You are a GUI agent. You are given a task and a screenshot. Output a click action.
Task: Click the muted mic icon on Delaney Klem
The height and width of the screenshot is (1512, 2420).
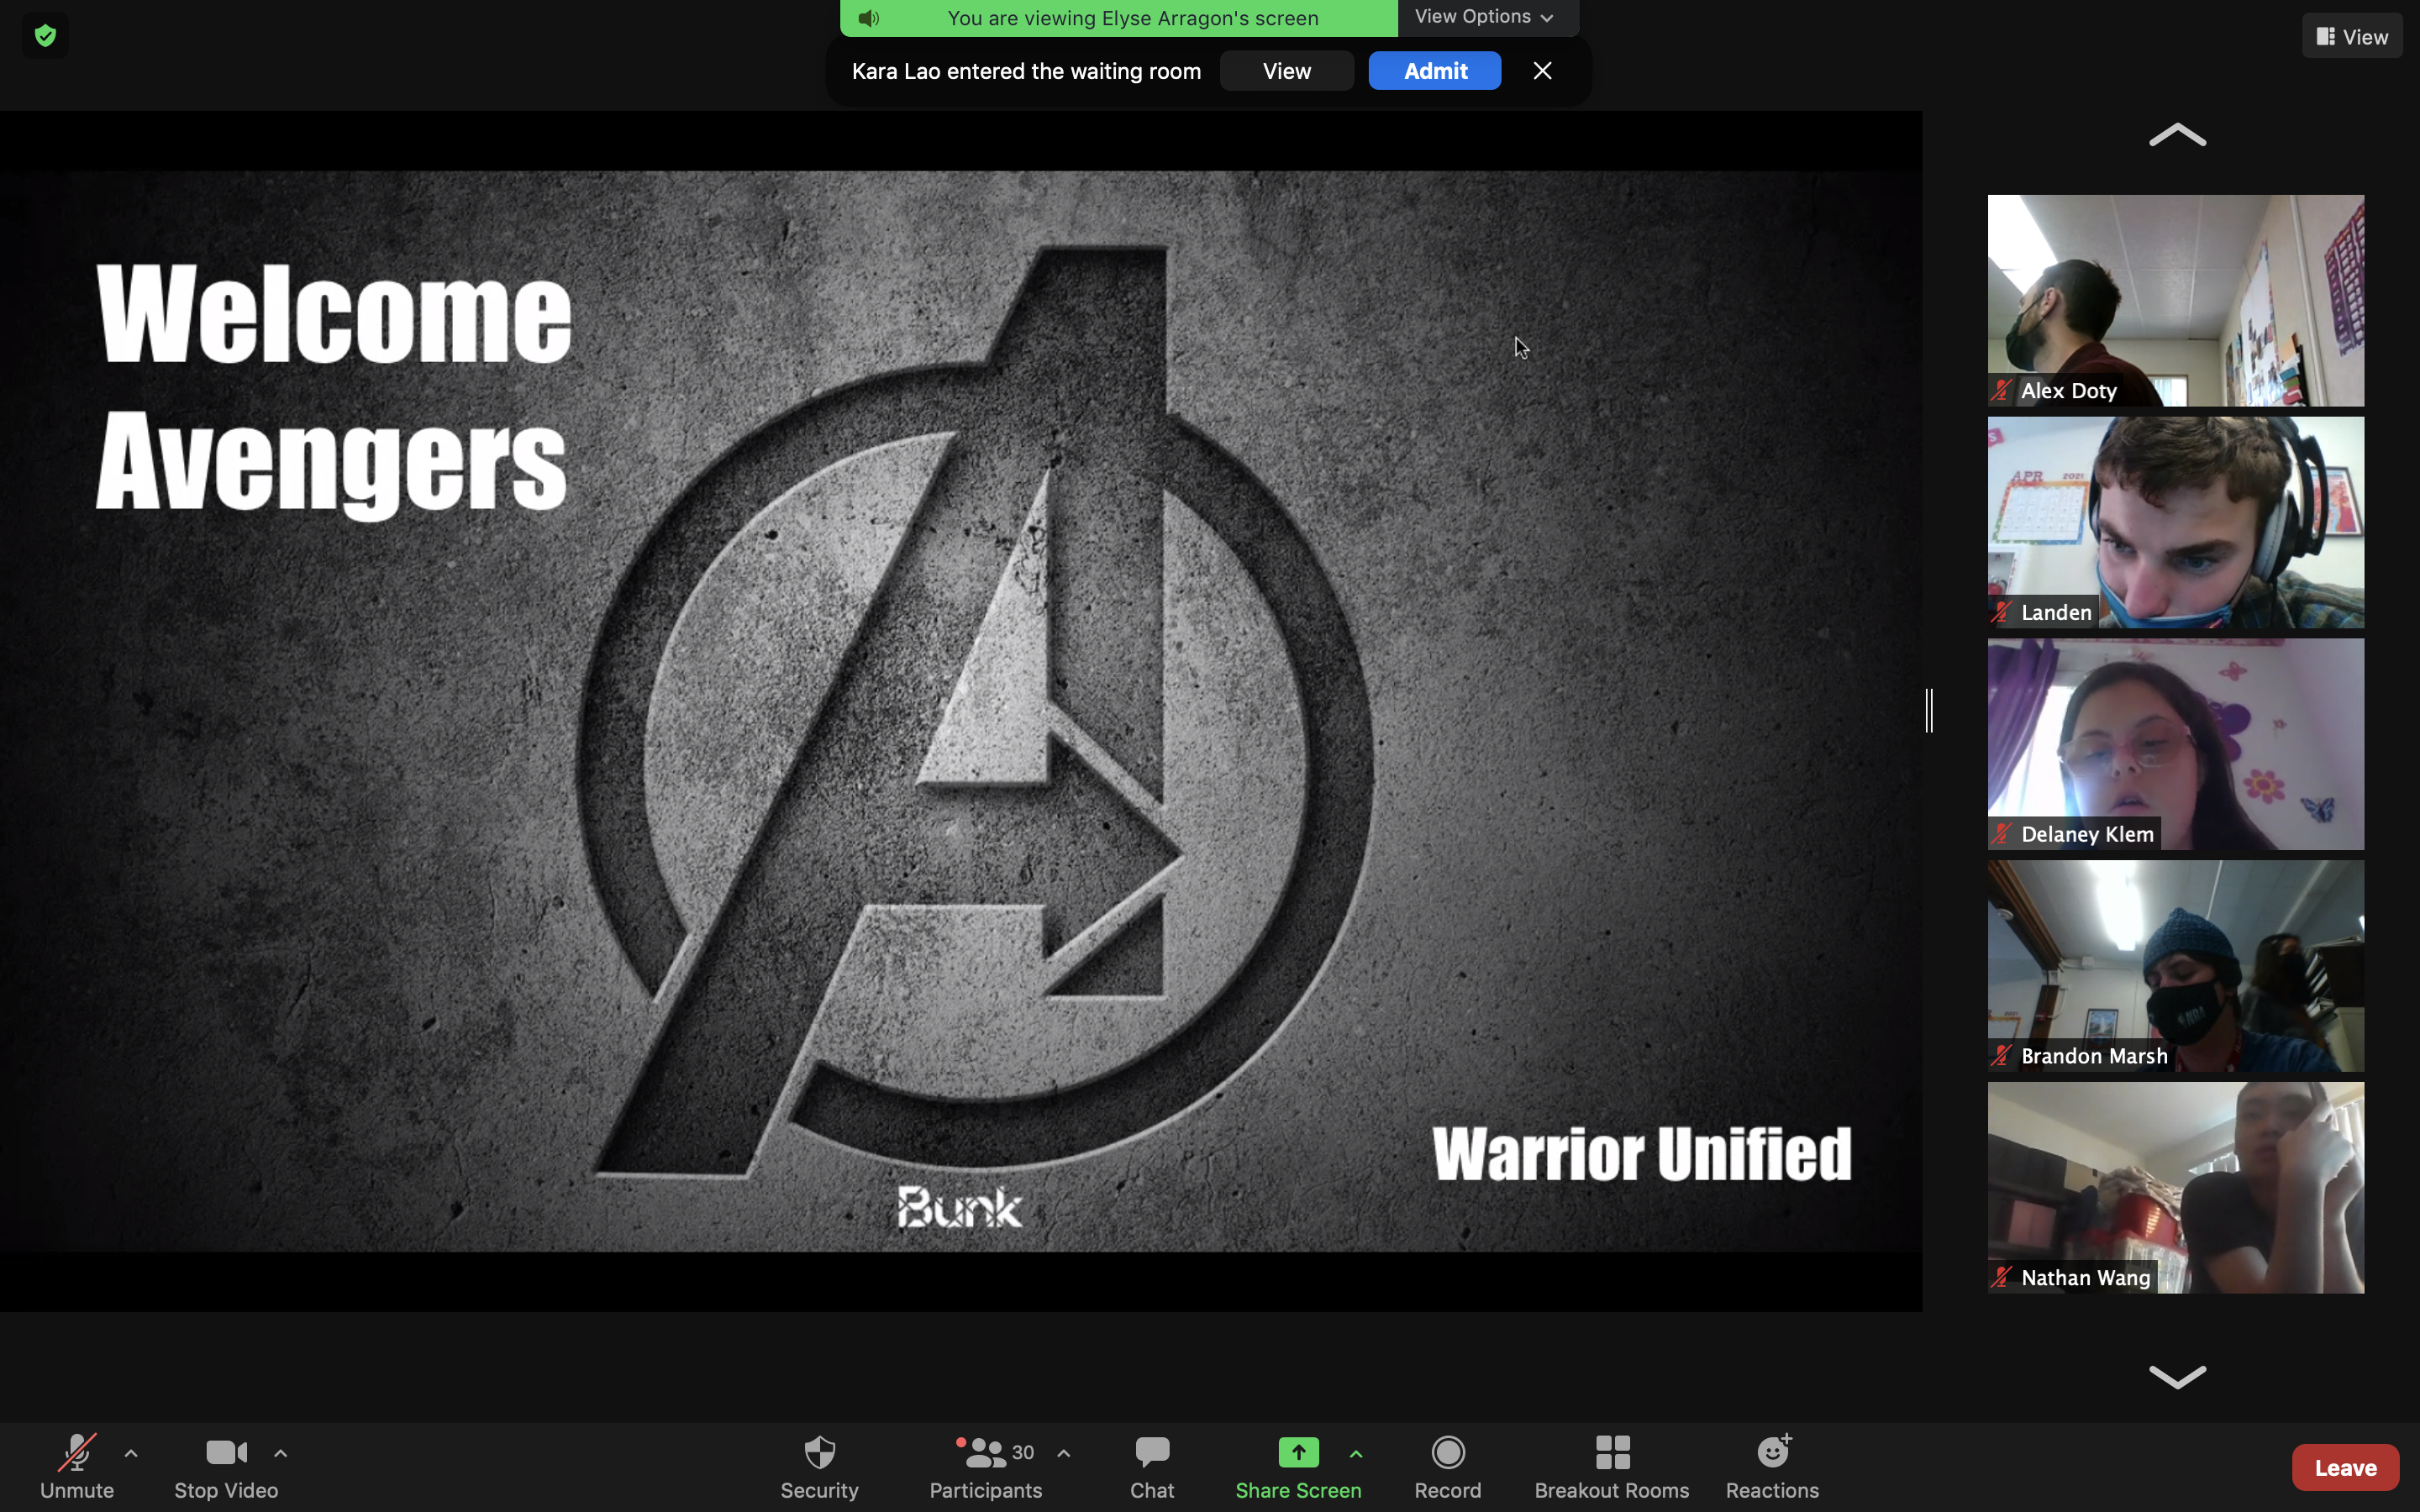point(2001,835)
